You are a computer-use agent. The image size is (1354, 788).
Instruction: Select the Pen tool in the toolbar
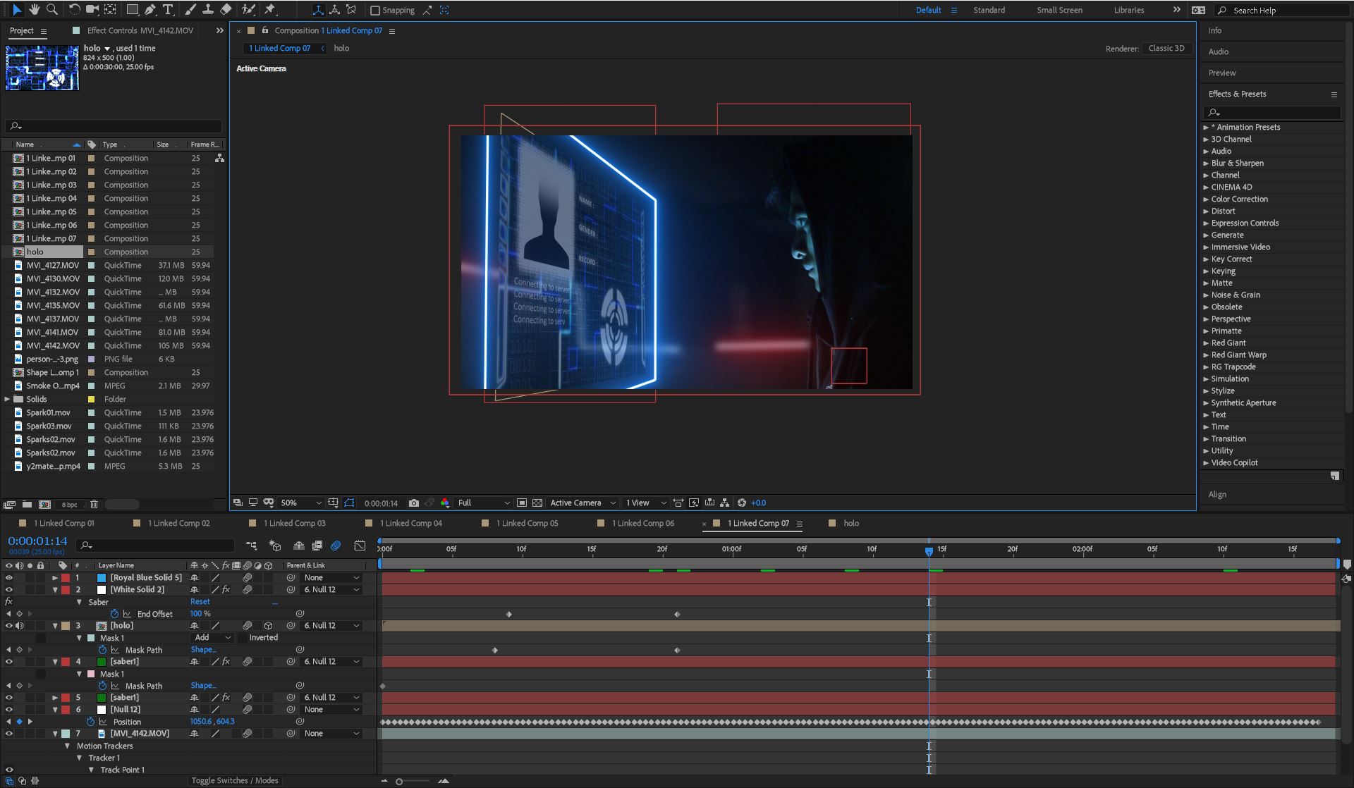coord(149,10)
